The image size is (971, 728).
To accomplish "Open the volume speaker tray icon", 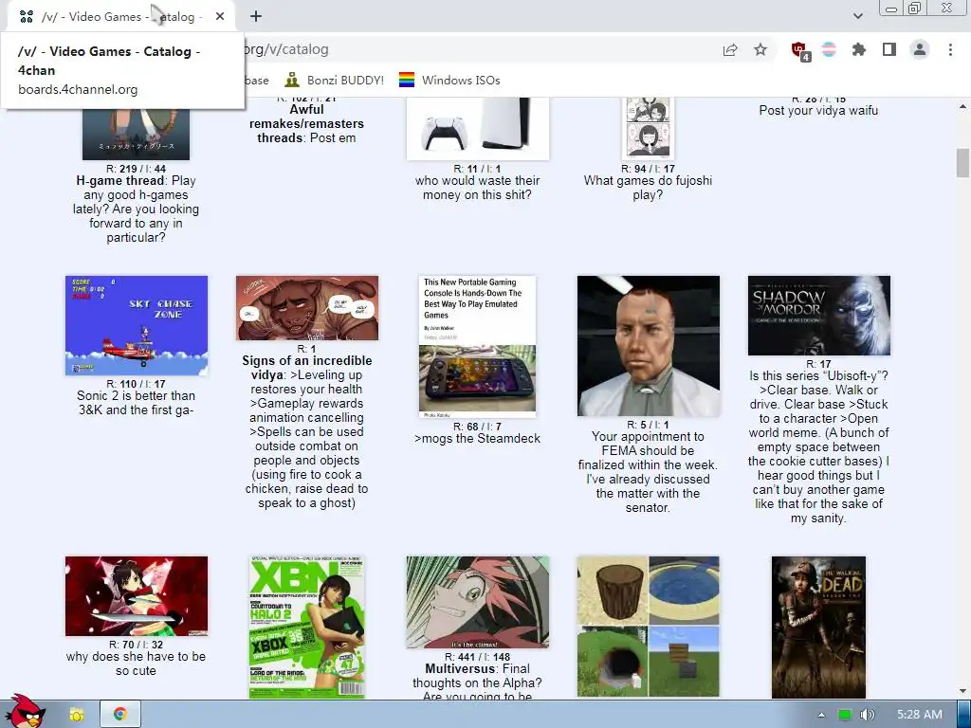I will pos(868,715).
